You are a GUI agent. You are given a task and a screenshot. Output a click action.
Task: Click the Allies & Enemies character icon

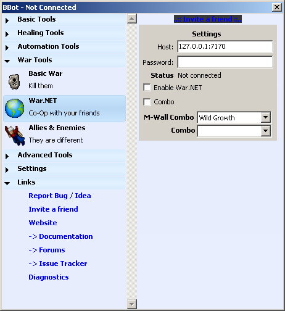point(15,135)
